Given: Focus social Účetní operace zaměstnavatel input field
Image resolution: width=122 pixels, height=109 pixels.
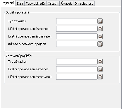Looking at the screenshot, I should point(77,36).
